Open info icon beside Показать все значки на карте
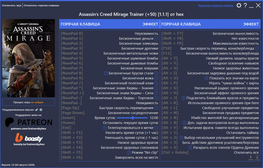This screenshot has height=168, width=263. pos(206,78)
